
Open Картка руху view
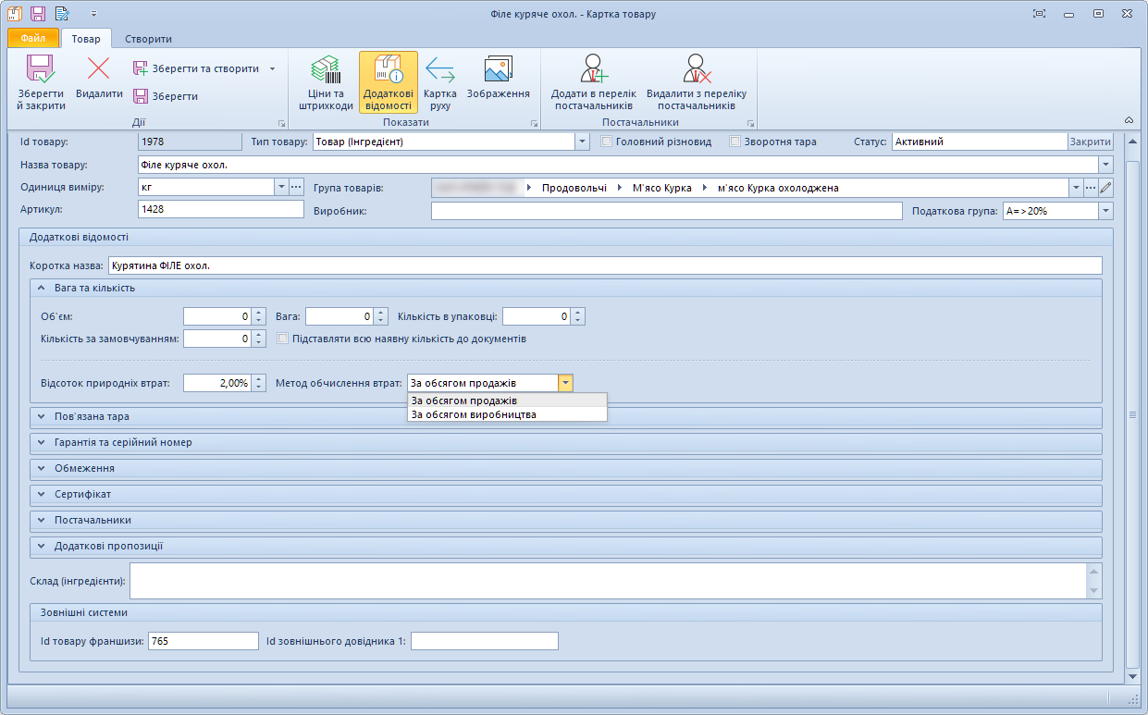point(440,82)
